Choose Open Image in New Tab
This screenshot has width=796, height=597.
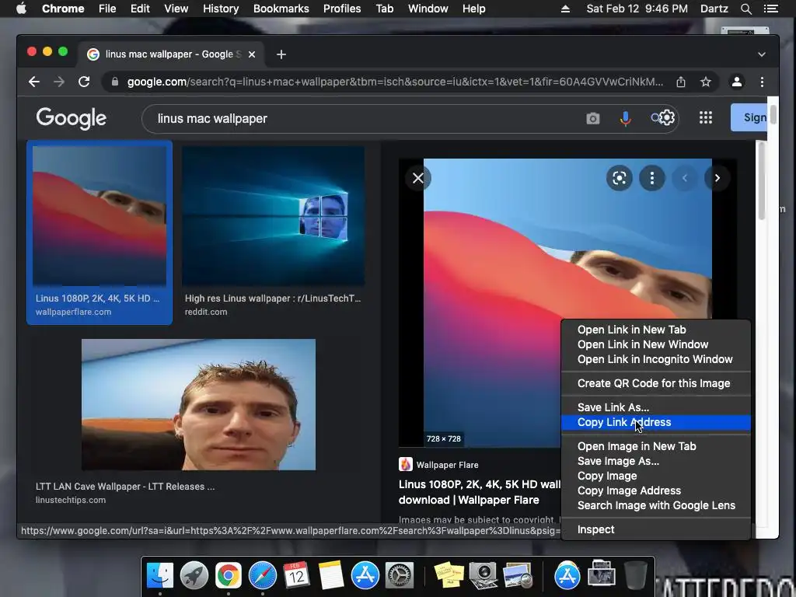pos(655,446)
